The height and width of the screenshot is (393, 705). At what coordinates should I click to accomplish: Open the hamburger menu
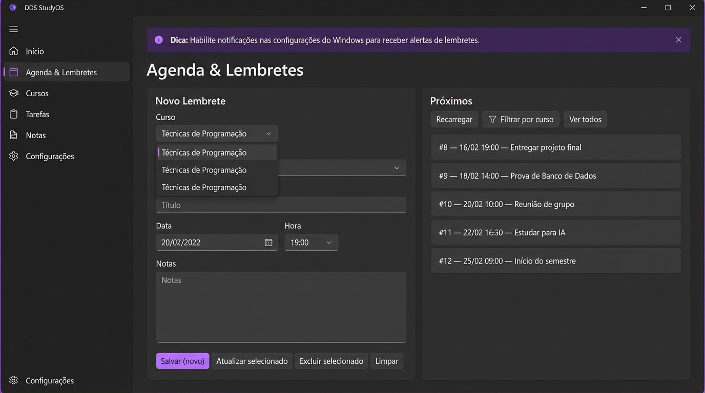coord(13,29)
